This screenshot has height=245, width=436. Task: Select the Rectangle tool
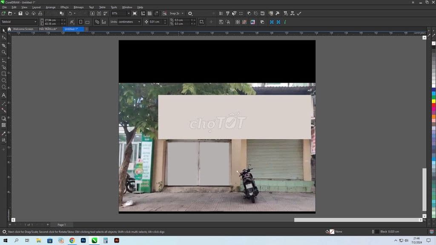3,74
